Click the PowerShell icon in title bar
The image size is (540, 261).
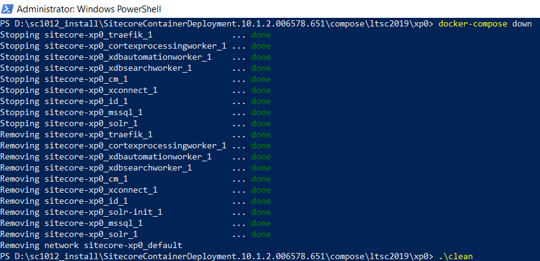click(x=8, y=7)
